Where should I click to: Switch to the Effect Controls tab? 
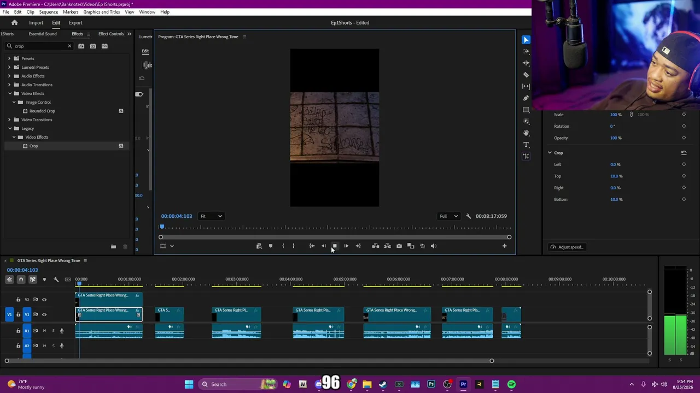[x=111, y=34]
